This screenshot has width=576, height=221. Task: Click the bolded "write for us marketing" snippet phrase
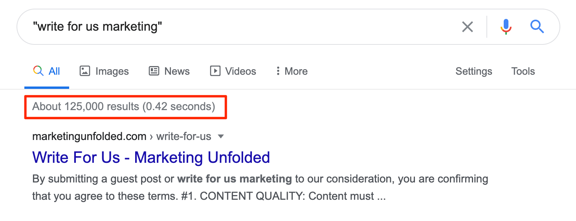235,179
